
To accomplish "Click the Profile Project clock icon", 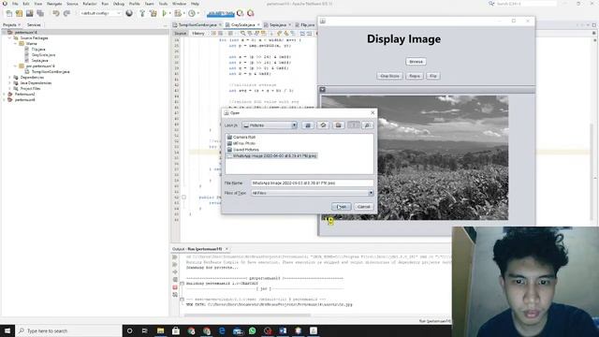I will (x=192, y=13).
